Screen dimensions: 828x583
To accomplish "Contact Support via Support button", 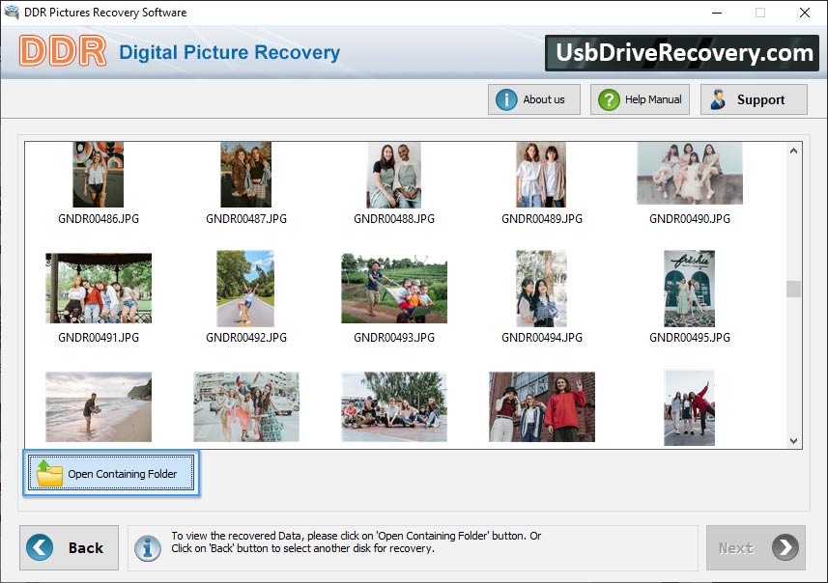I will pyautogui.click(x=754, y=99).
